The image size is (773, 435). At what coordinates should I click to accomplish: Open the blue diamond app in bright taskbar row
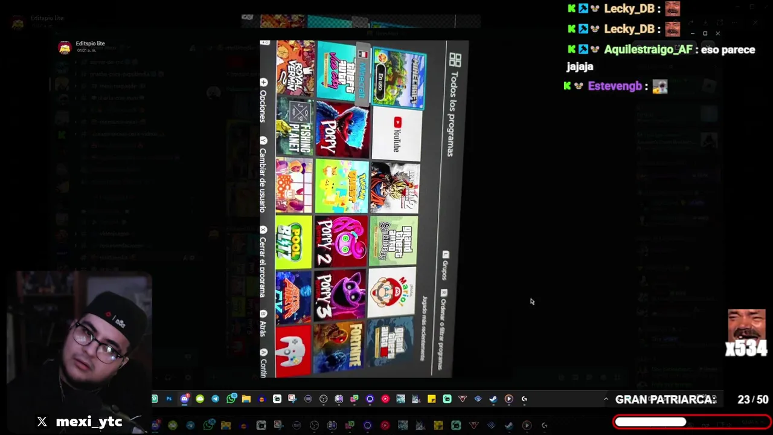[x=478, y=399]
